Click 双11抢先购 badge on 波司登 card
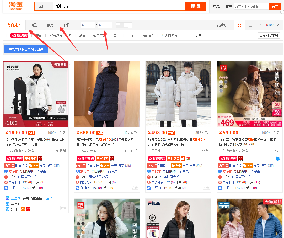Image resolution: width=284 pixels, height=238 pixels. [14, 158]
